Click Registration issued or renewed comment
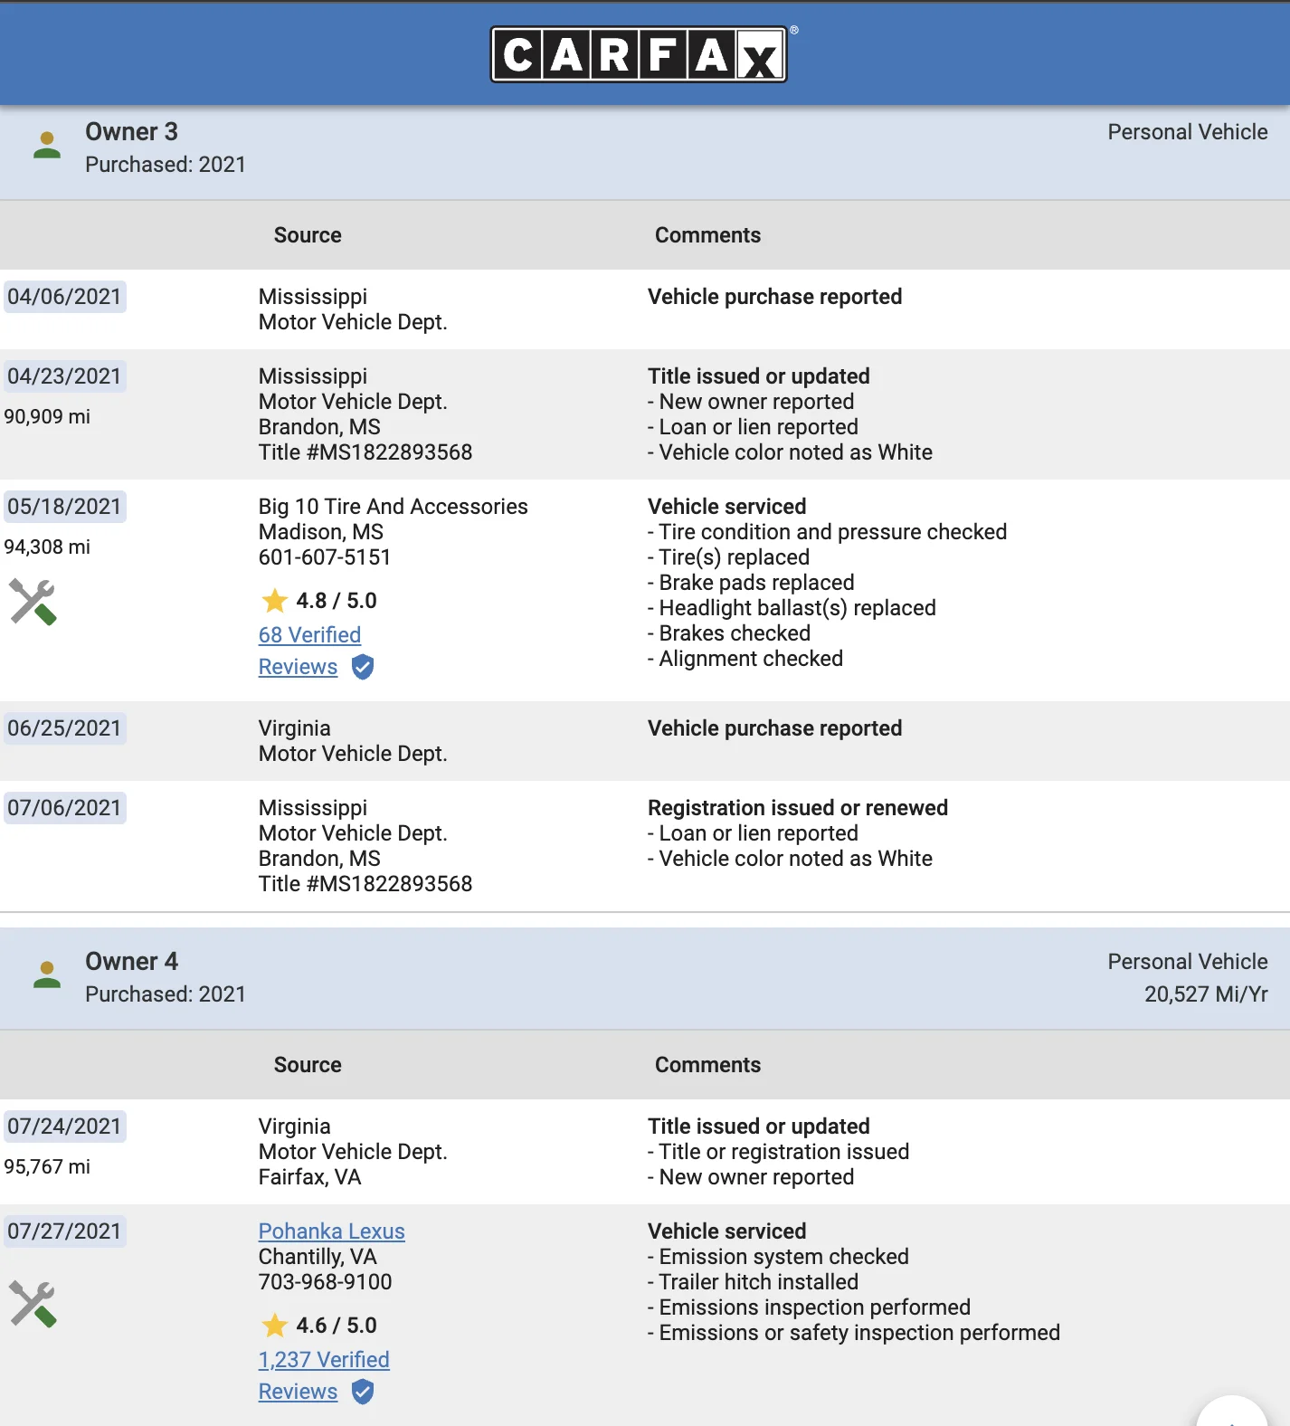1290x1426 pixels. pyautogui.click(x=798, y=808)
